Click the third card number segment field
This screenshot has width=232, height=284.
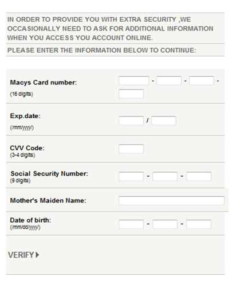[202, 80]
